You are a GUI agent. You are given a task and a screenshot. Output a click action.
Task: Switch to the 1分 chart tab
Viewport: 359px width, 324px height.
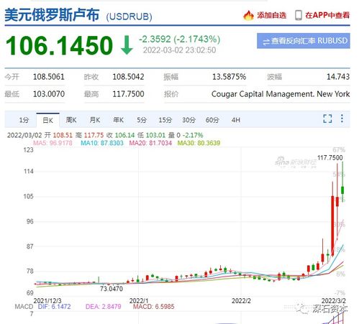[24, 120]
